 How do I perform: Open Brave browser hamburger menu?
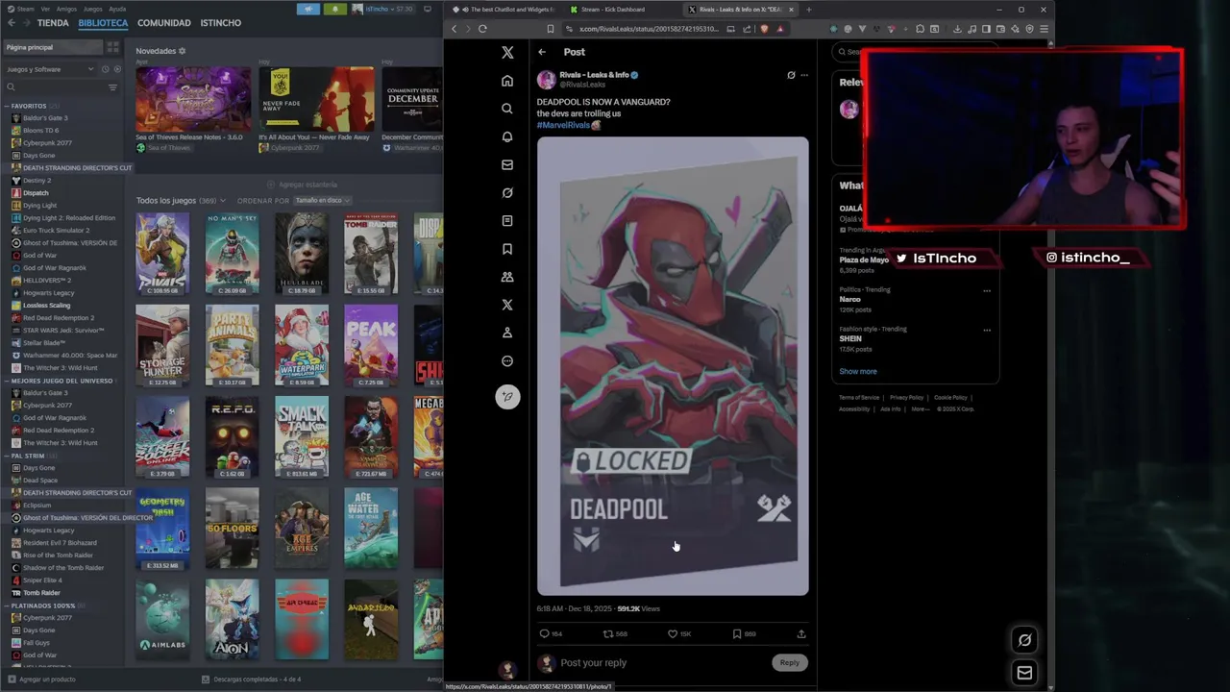click(1044, 29)
